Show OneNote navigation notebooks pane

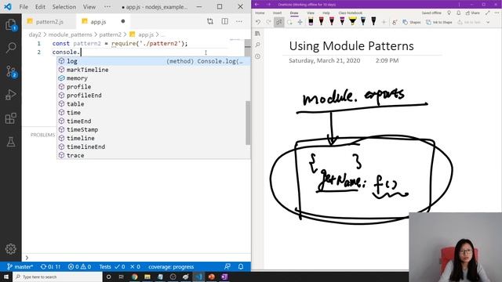click(x=258, y=33)
